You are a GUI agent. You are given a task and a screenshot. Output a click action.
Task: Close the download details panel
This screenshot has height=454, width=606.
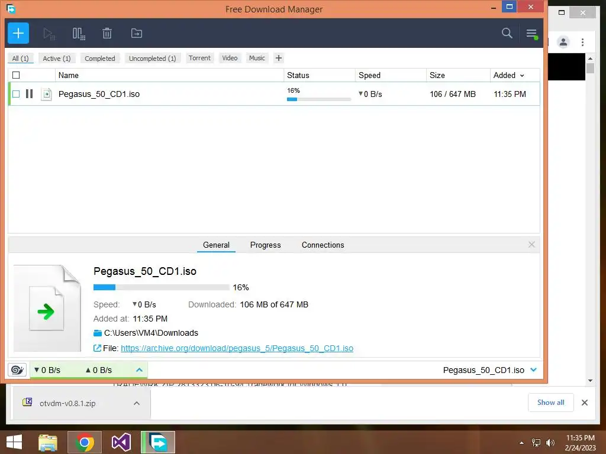click(x=531, y=244)
